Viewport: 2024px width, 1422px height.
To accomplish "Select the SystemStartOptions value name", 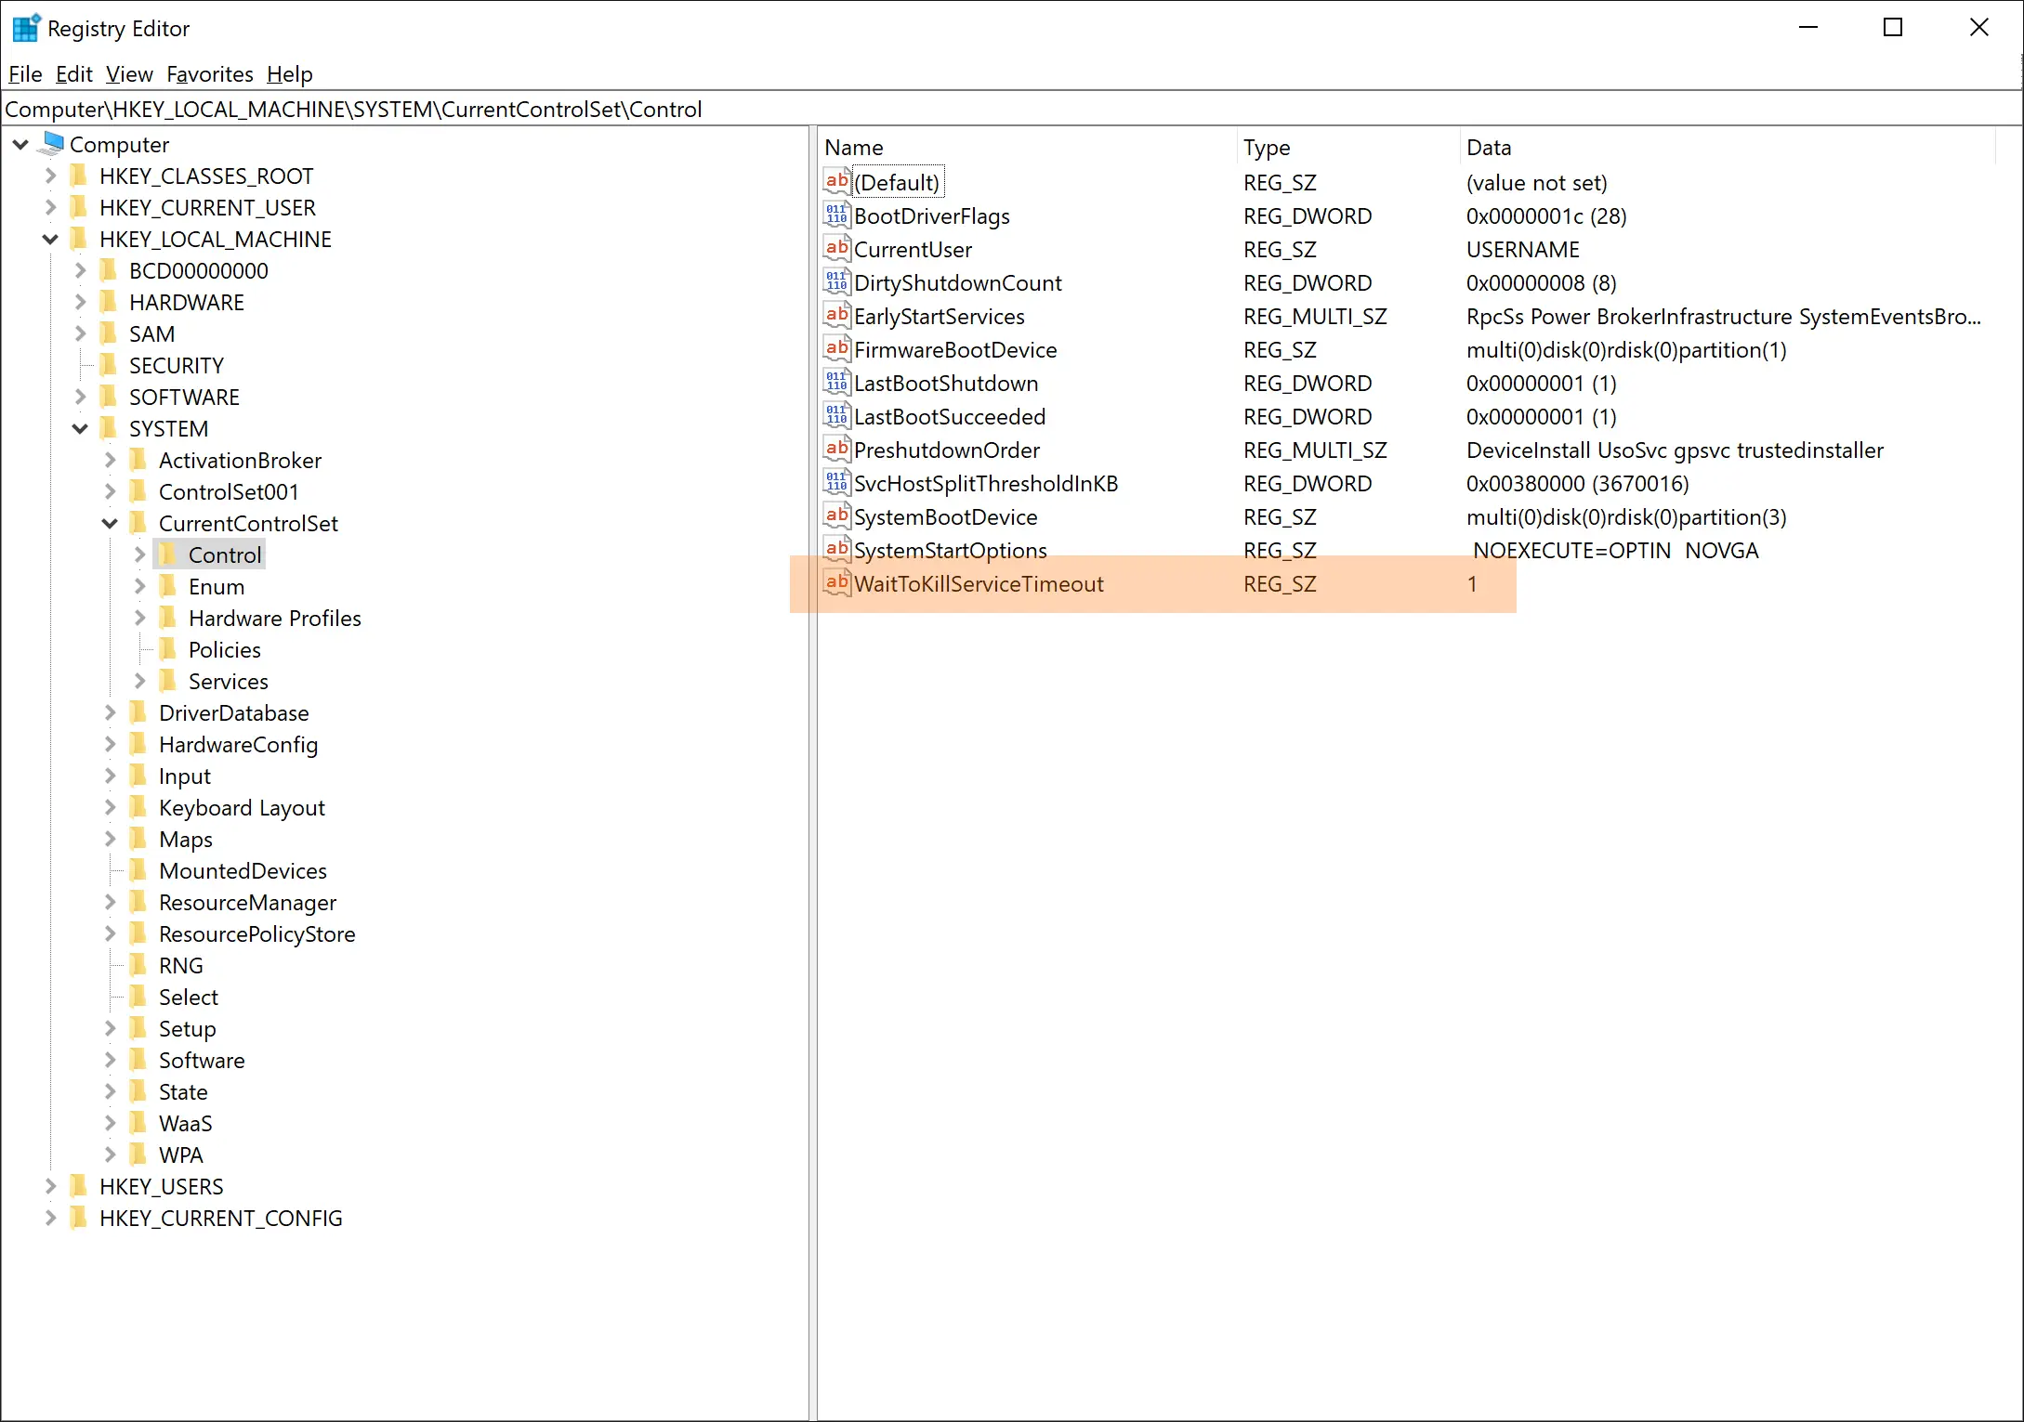I will click(950, 550).
